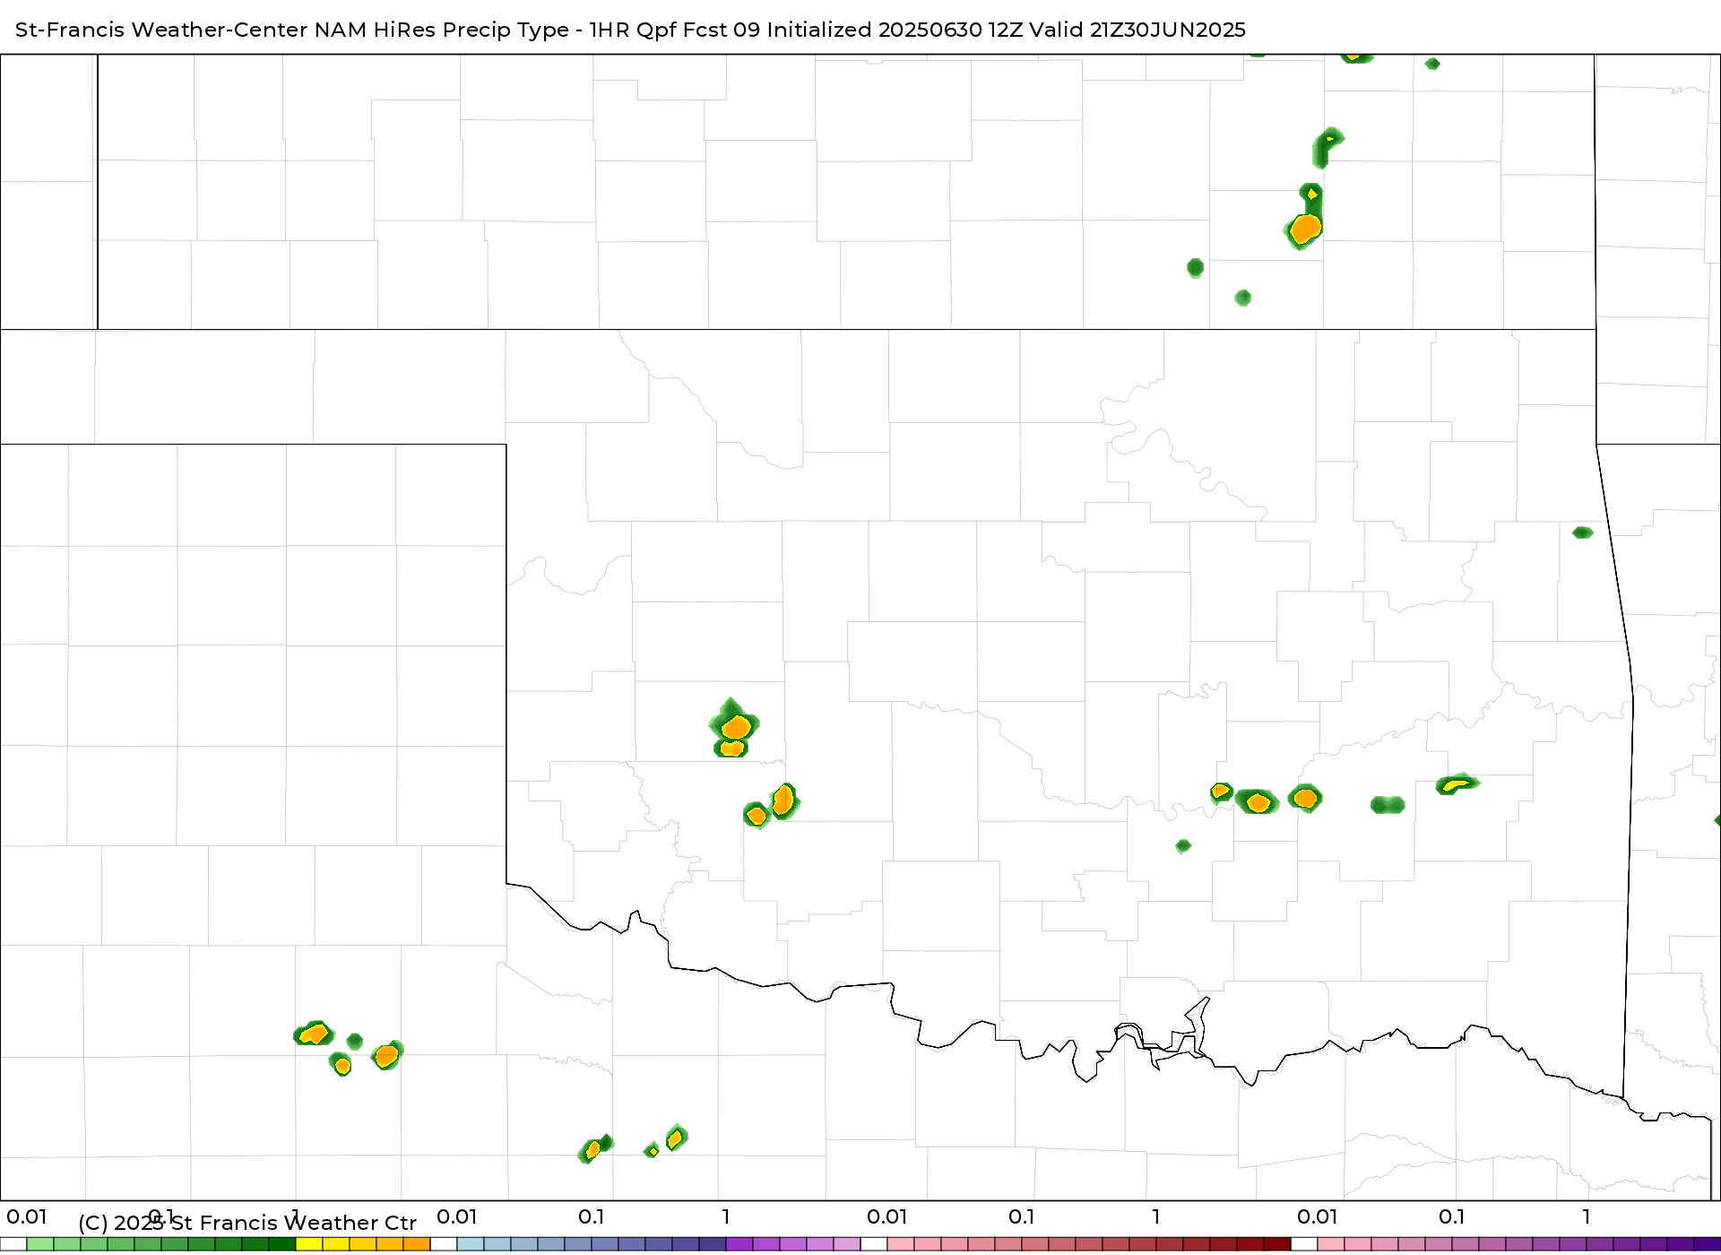Screen dimensions: 1721x1255
Task: Click the large orange storm cell in northeast Kansas
Action: (x=1305, y=229)
